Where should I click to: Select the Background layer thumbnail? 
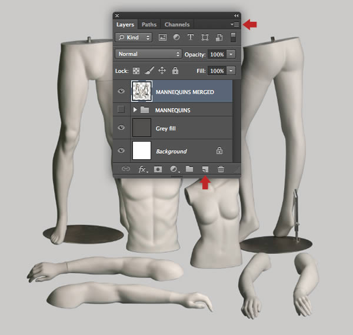pyautogui.click(x=142, y=150)
